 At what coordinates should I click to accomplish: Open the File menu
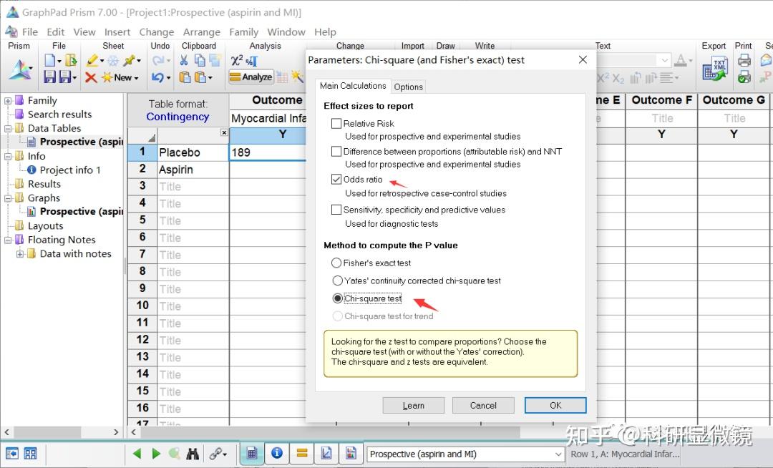30,32
